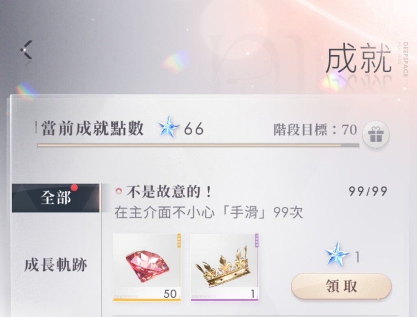Image resolution: width=417 pixels, height=317 pixels.
Task: Tap the red notification dot on 全部
Action: pyautogui.click(x=75, y=188)
